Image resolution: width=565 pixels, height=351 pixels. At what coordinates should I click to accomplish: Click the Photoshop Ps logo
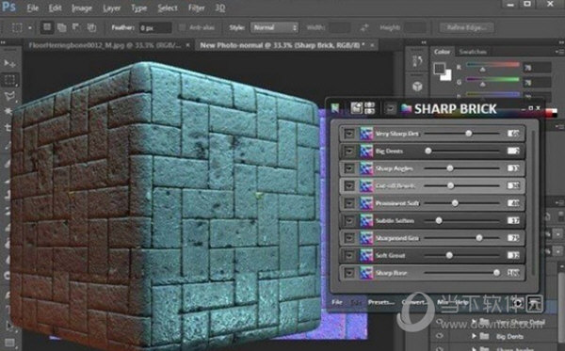pyautogui.click(x=8, y=8)
